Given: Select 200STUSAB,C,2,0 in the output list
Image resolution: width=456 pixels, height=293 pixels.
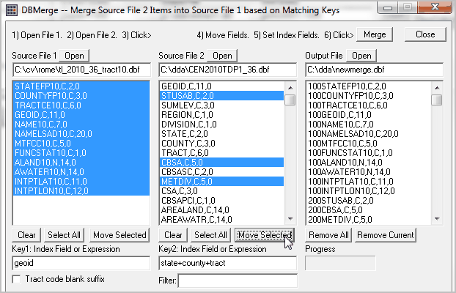Looking at the screenshot, I should coord(369,200).
